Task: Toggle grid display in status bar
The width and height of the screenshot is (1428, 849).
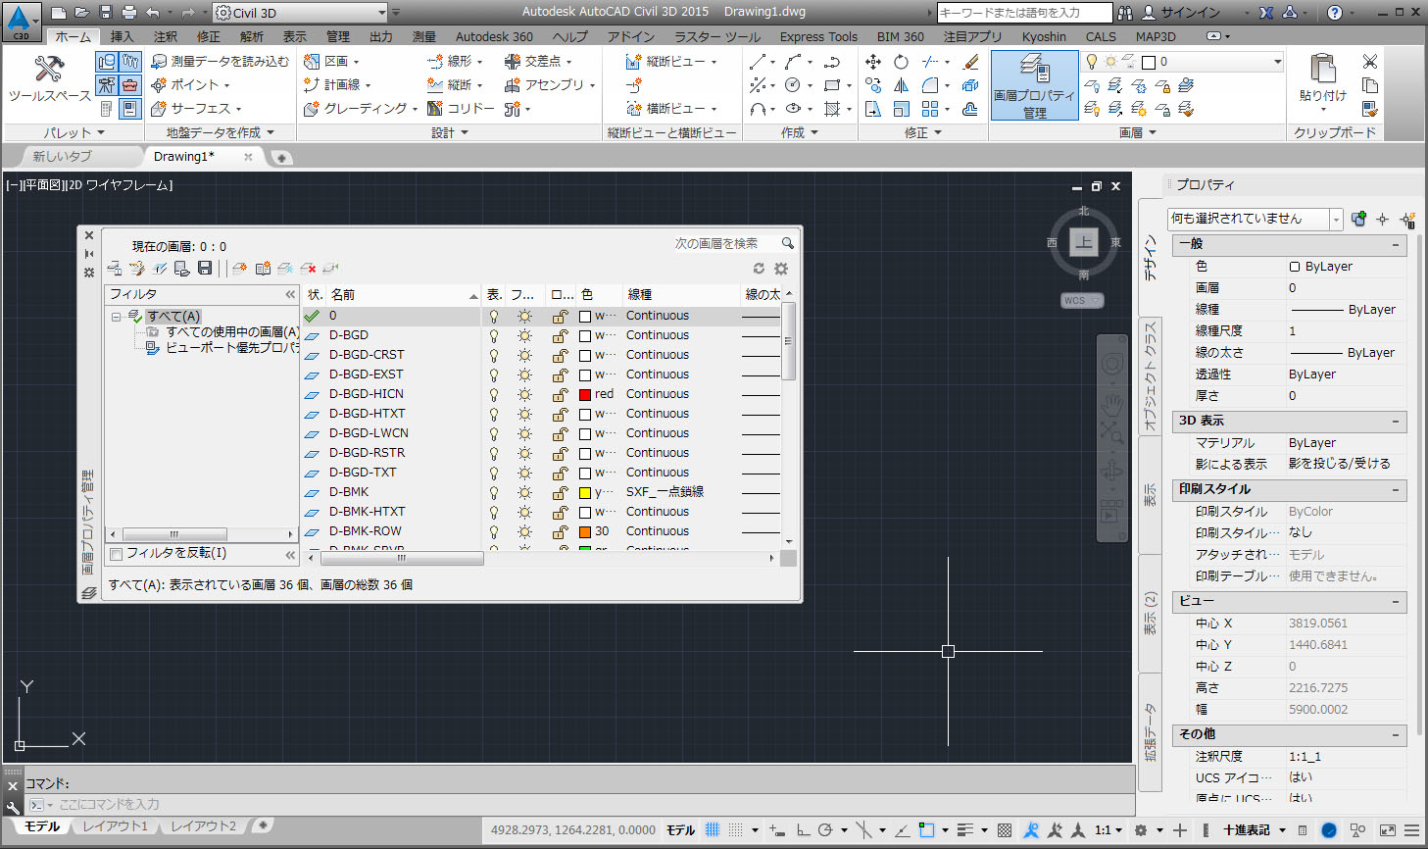Action: point(713,829)
